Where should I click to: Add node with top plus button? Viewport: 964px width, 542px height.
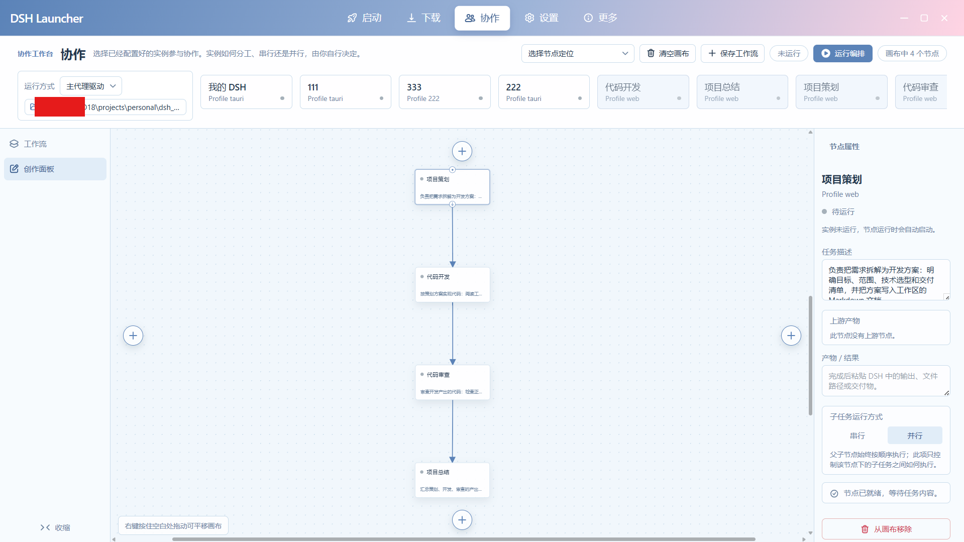(x=462, y=151)
